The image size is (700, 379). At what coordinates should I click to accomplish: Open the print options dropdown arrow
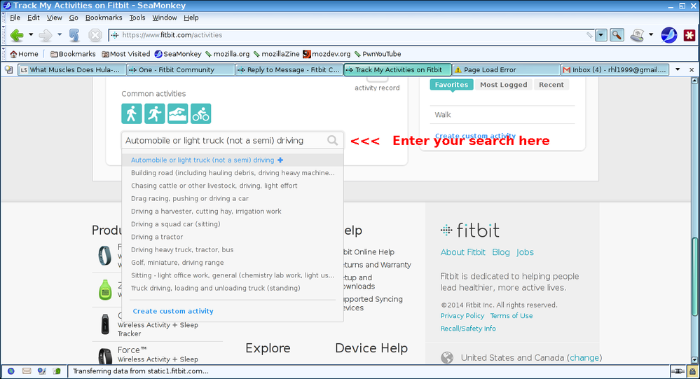[651, 34]
